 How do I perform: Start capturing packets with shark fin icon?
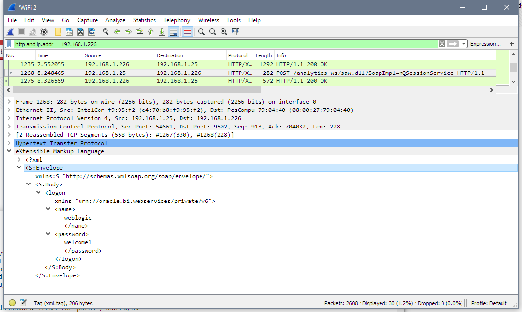10,32
